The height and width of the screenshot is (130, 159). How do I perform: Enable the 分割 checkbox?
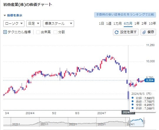click(55, 32)
